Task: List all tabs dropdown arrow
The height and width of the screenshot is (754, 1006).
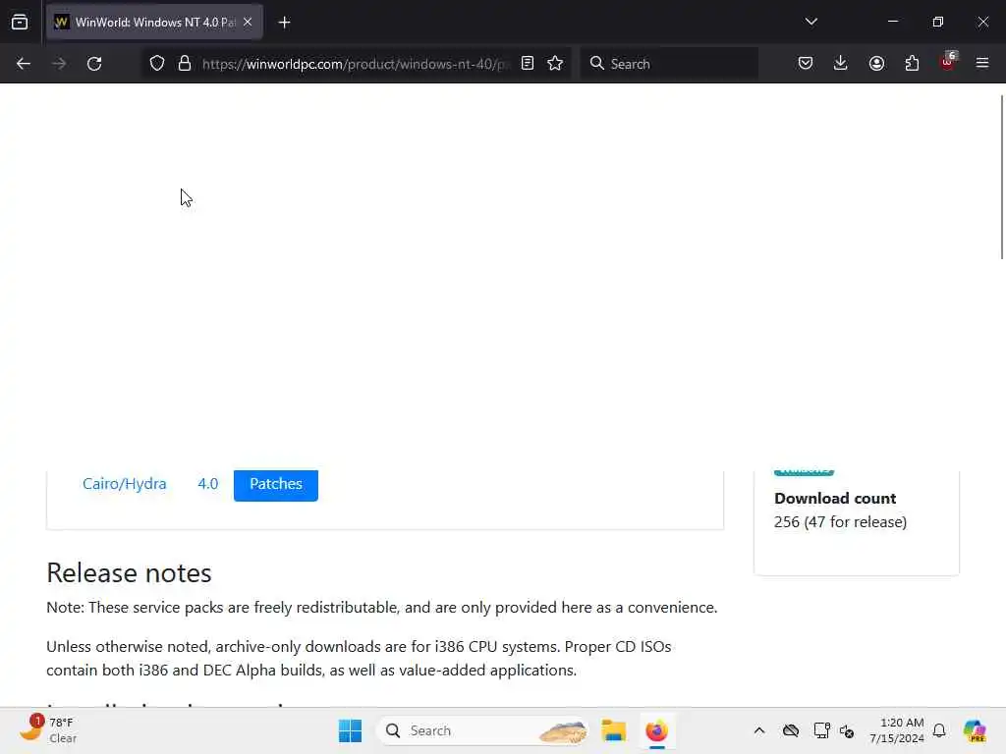Action: click(x=810, y=22)
